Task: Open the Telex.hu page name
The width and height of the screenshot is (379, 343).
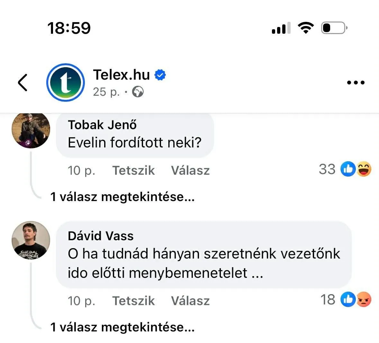Action: coord(121,75)
